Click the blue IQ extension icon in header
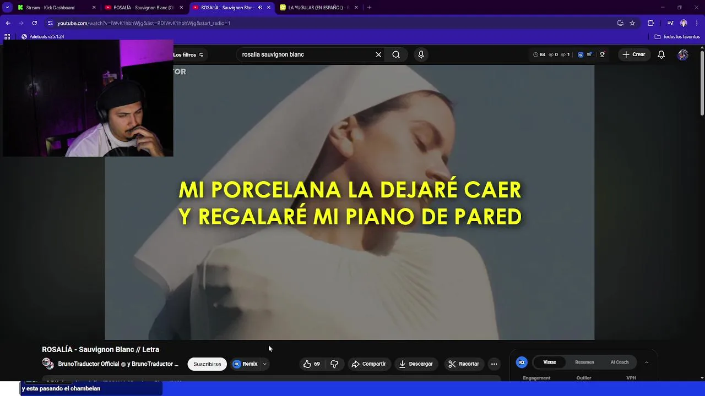 pyautogui.click(x=581, y=54)
